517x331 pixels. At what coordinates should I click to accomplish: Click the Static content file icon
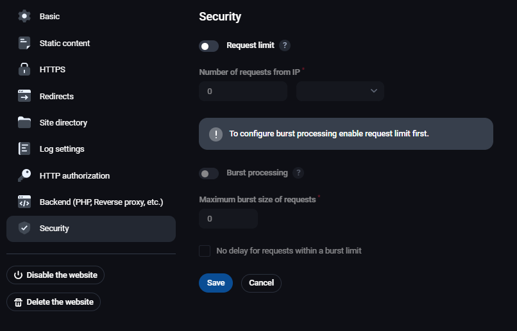click(x=24, y=44)
